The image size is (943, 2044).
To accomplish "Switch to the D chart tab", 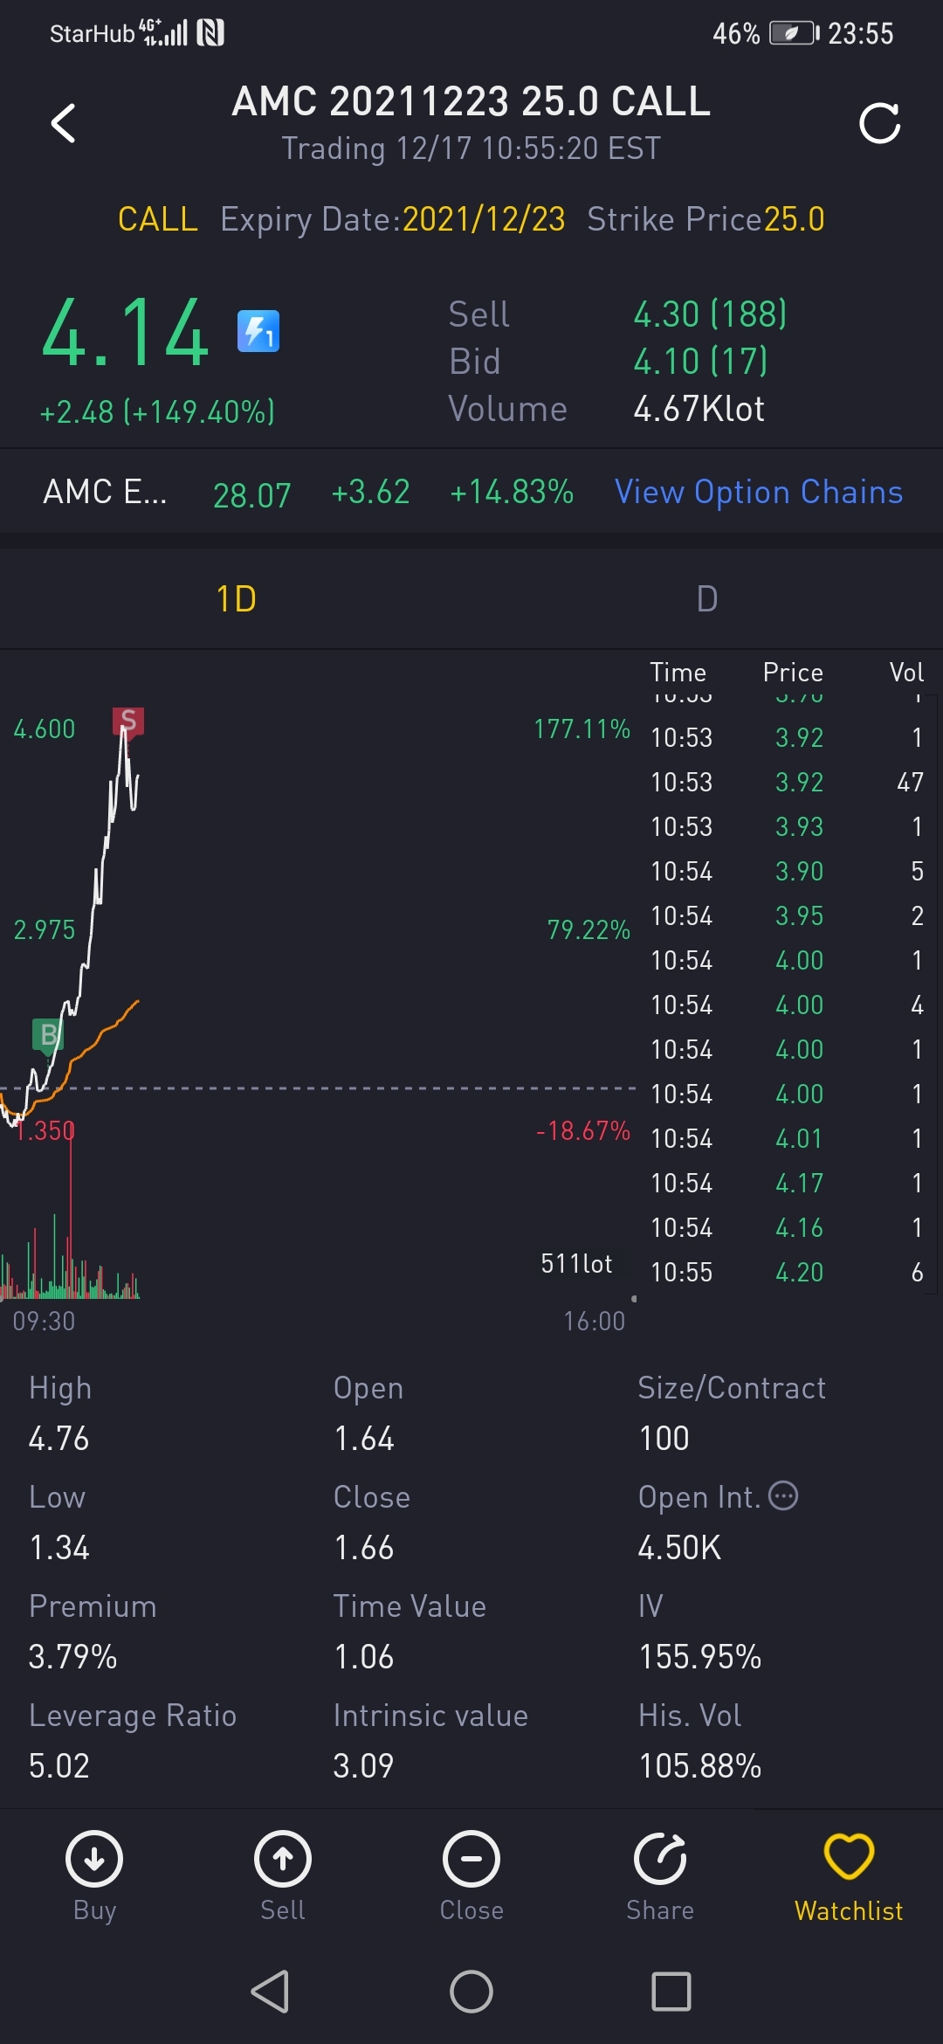I will (707, 599).
